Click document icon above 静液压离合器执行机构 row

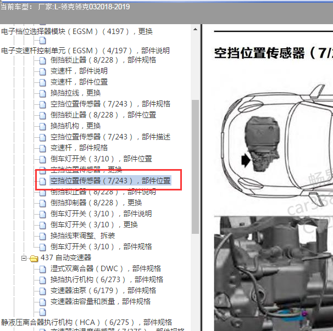(x=43, y=312)
